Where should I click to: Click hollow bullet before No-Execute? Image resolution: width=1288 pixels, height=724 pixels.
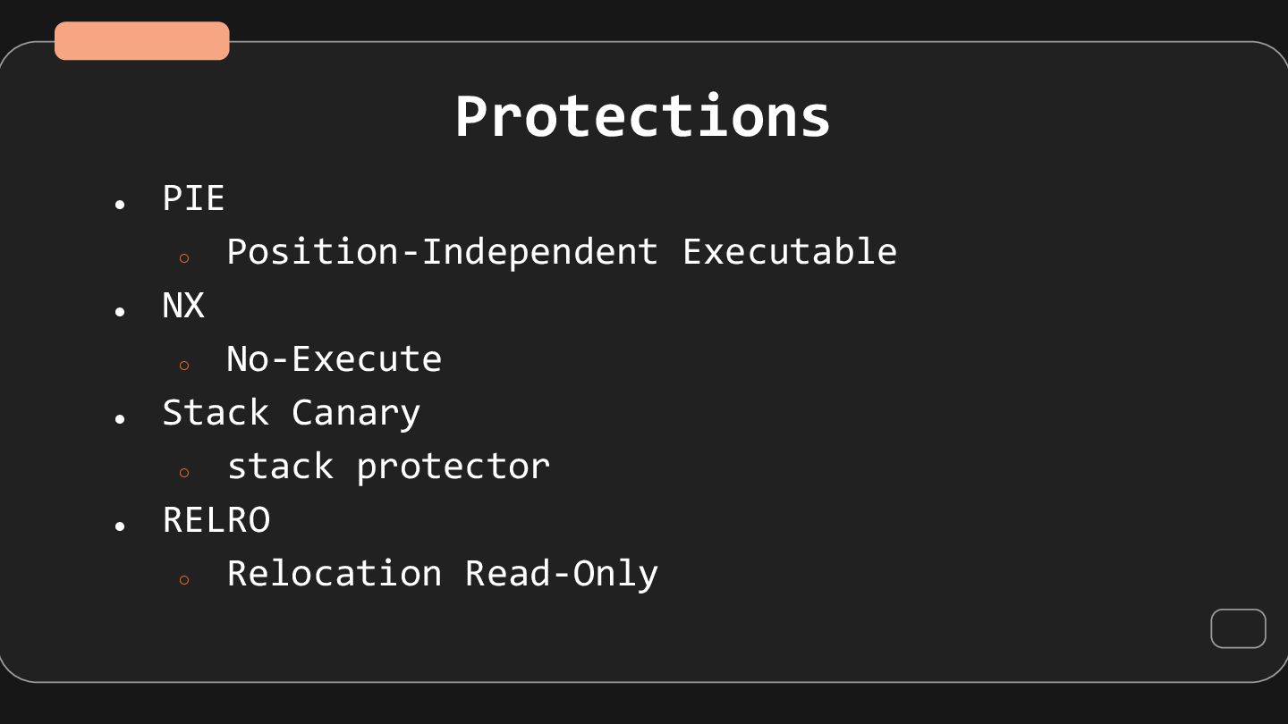pos(184,366)
